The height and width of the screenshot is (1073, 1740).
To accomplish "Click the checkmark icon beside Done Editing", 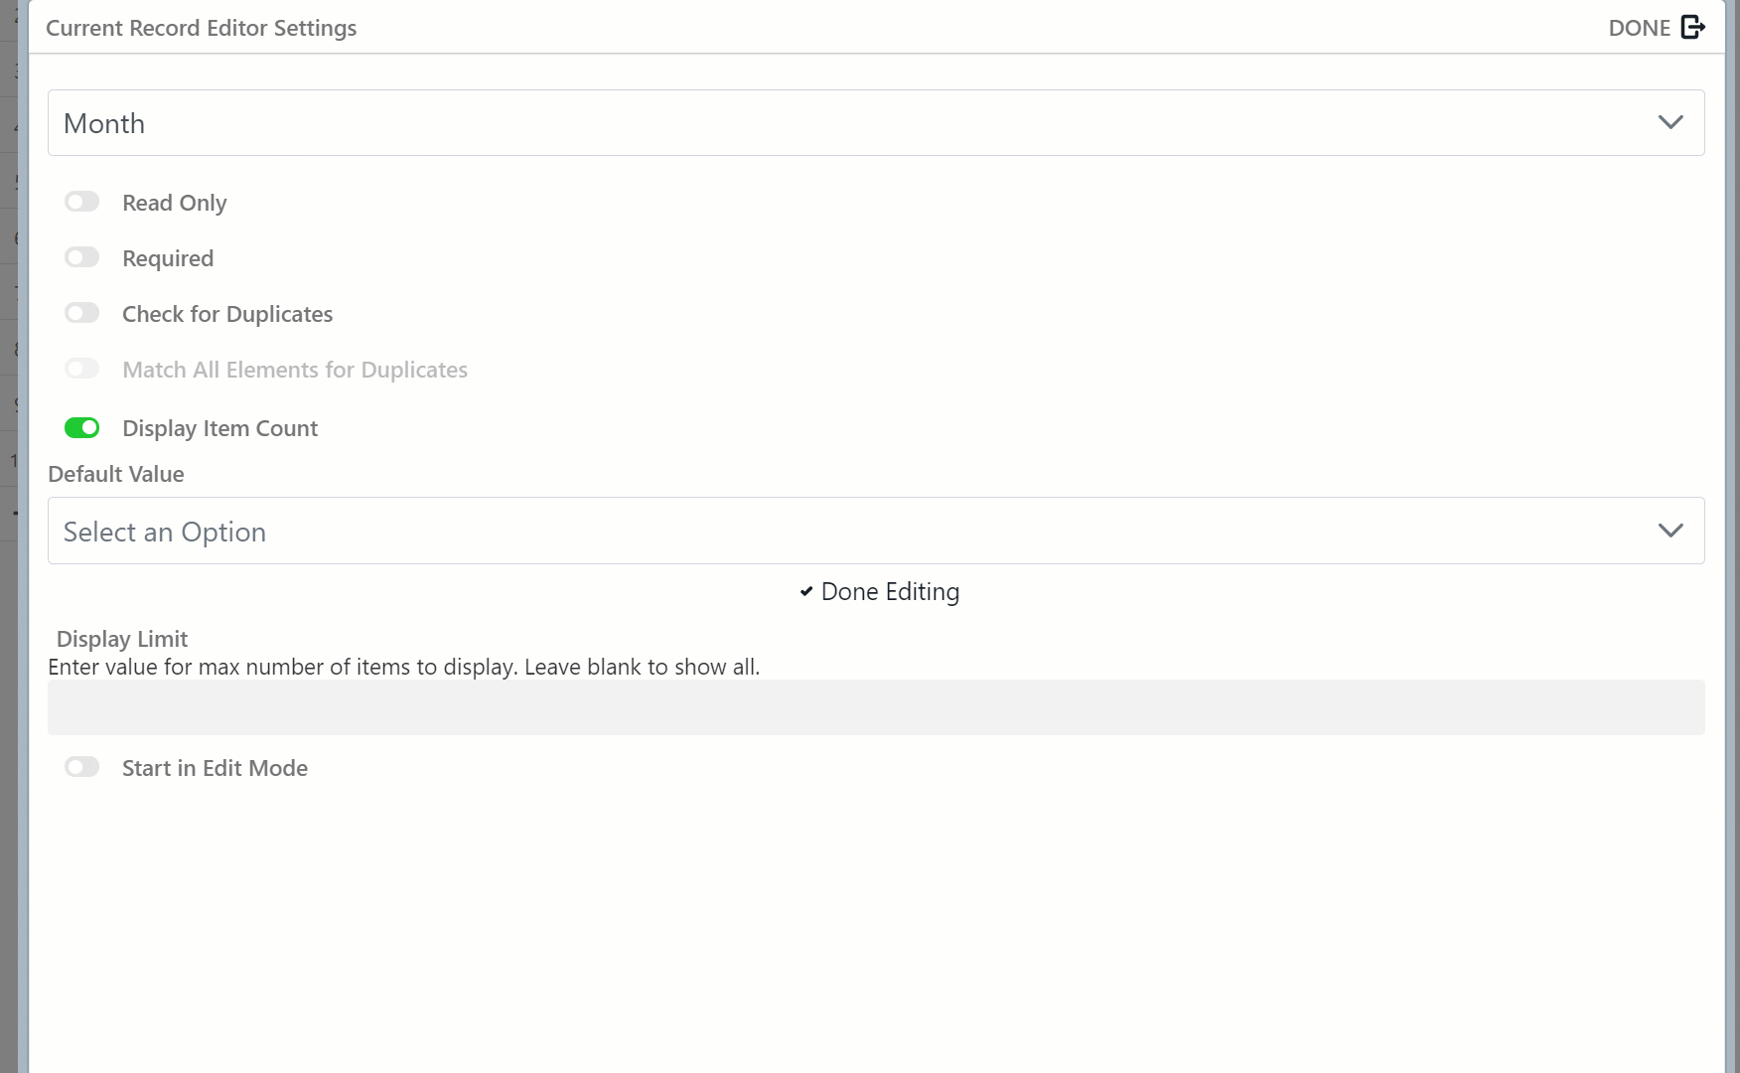I will click(806, 591).
